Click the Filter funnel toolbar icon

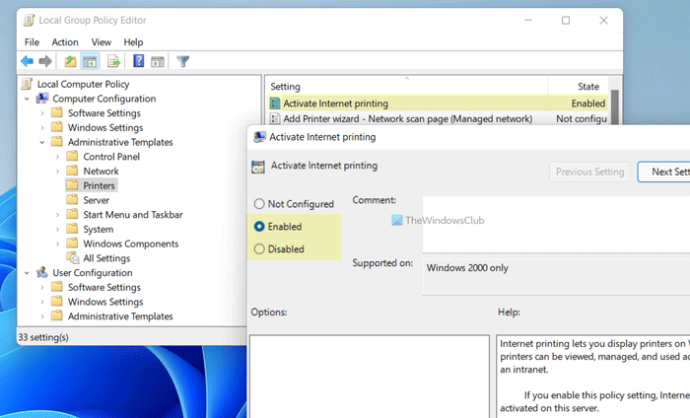[x=182, y=61]
